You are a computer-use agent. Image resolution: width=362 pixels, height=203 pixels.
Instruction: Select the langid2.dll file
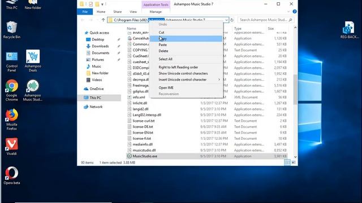140,109
